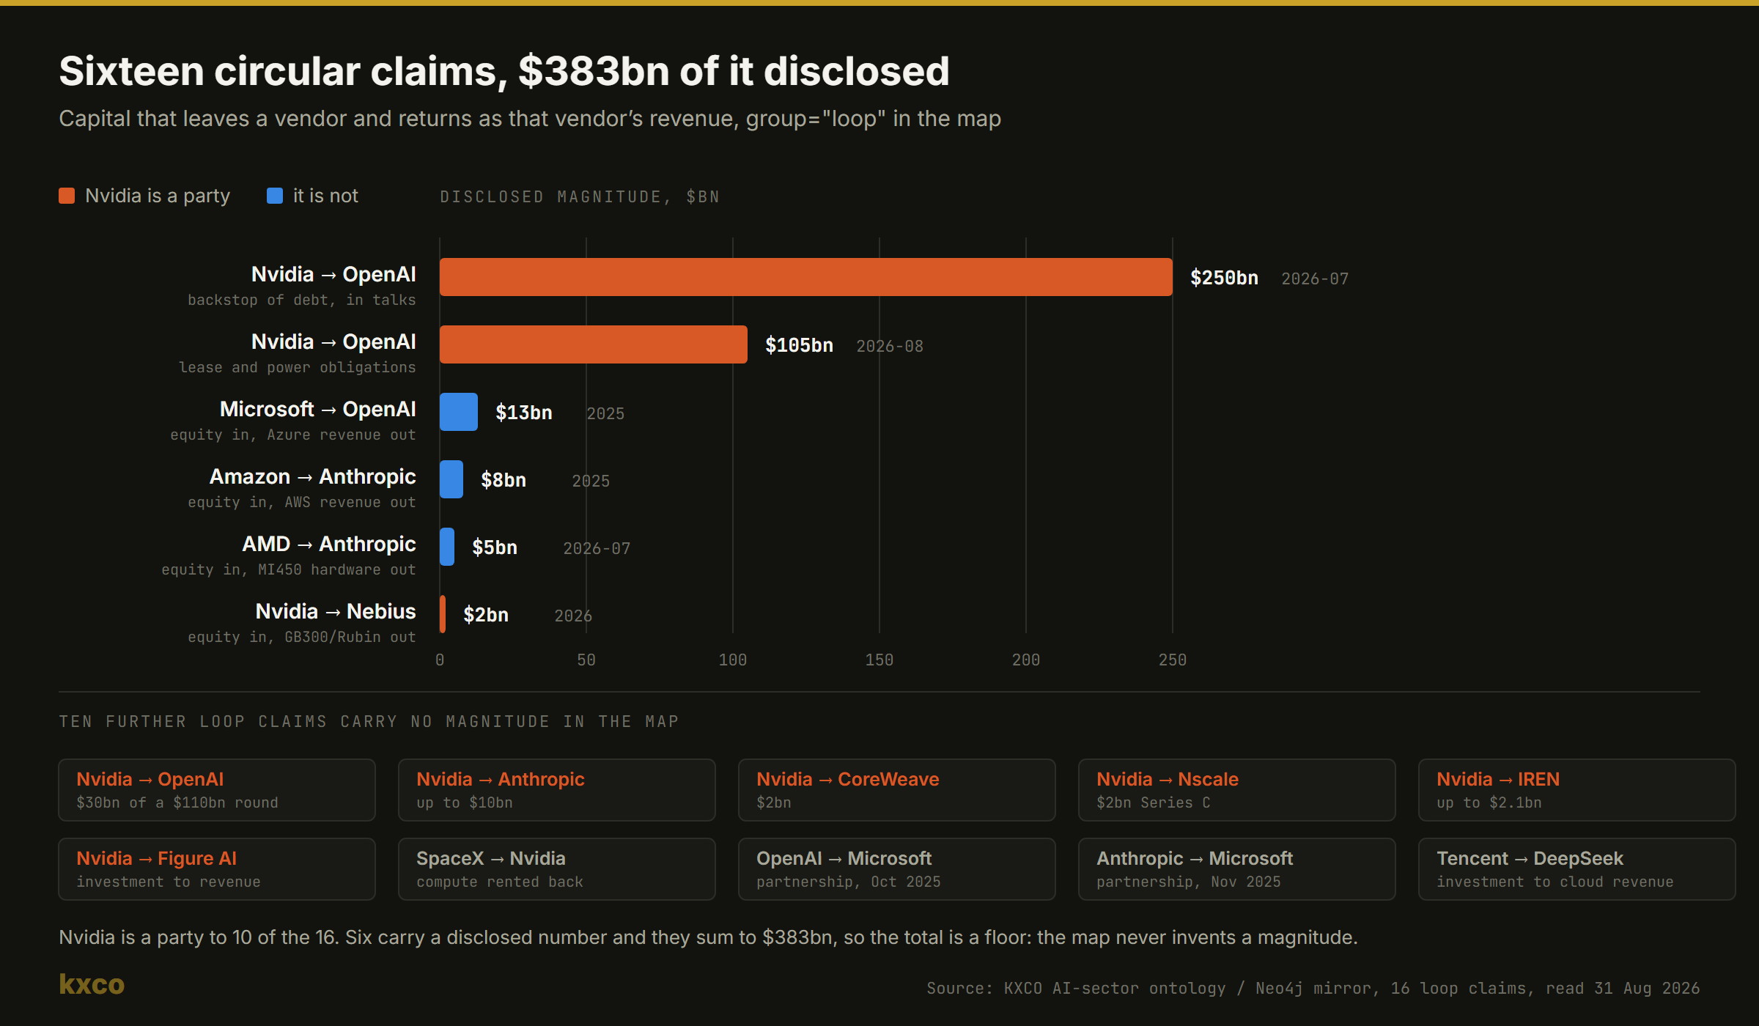Viewport: 1759px width, 1026px height.
Task: Click 'equity in, Azure revenue out' subtitle
Action: click(x=293, y=435)
